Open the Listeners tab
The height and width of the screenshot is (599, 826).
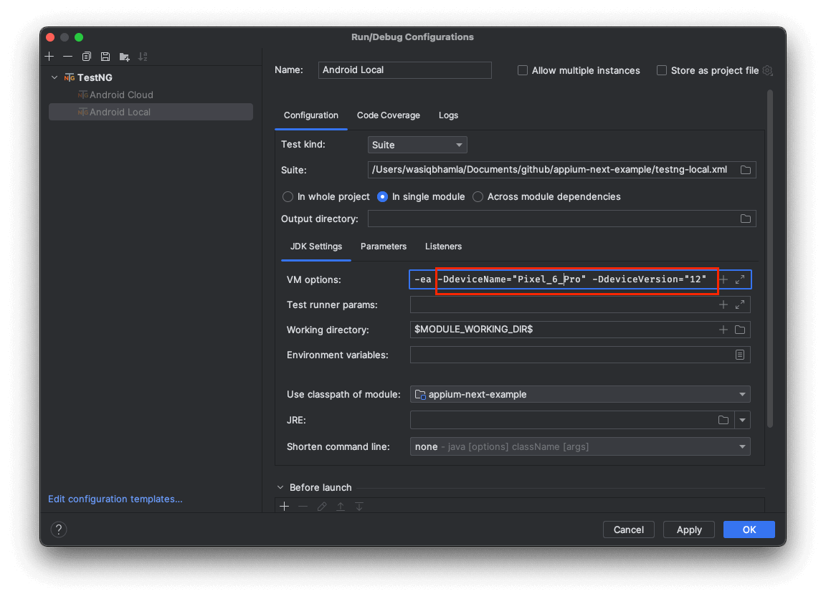[x=443, y=246]
